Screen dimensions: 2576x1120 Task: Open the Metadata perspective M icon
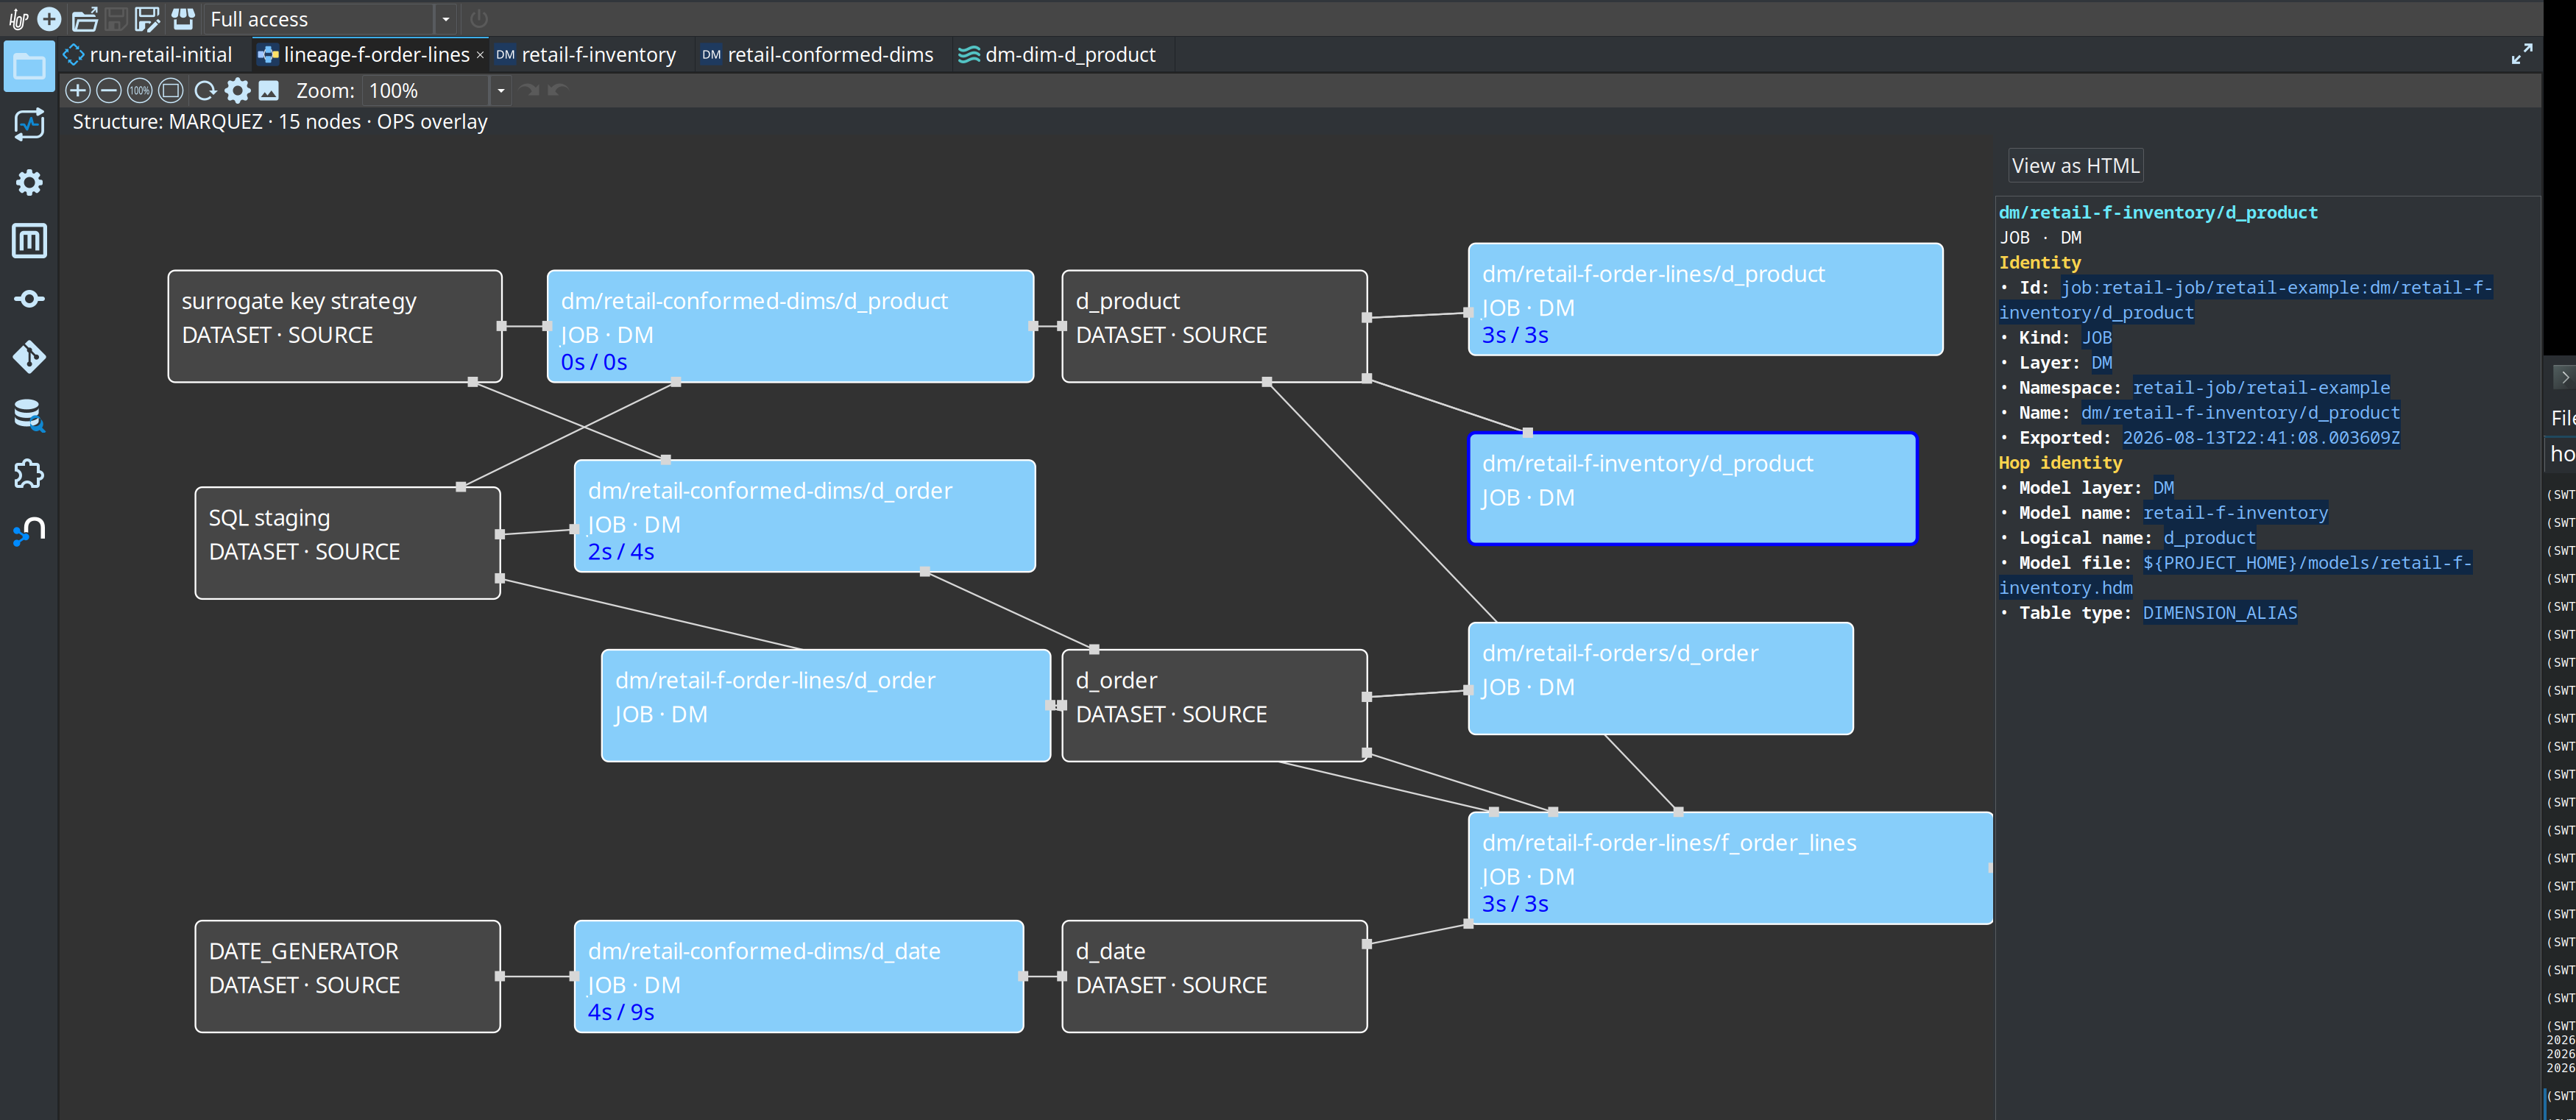click(29, 240)
